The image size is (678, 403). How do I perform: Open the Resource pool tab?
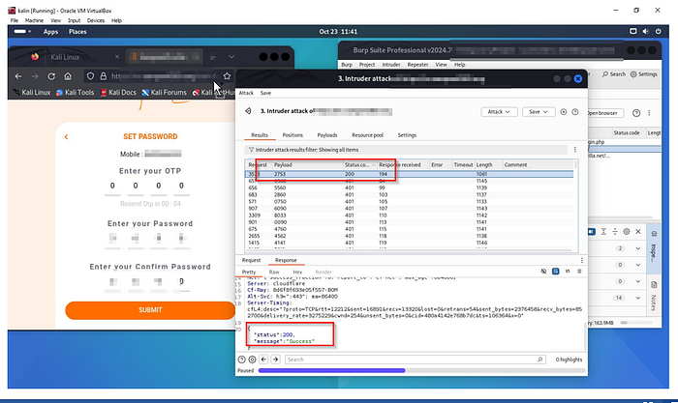click(x=367, y=135)
